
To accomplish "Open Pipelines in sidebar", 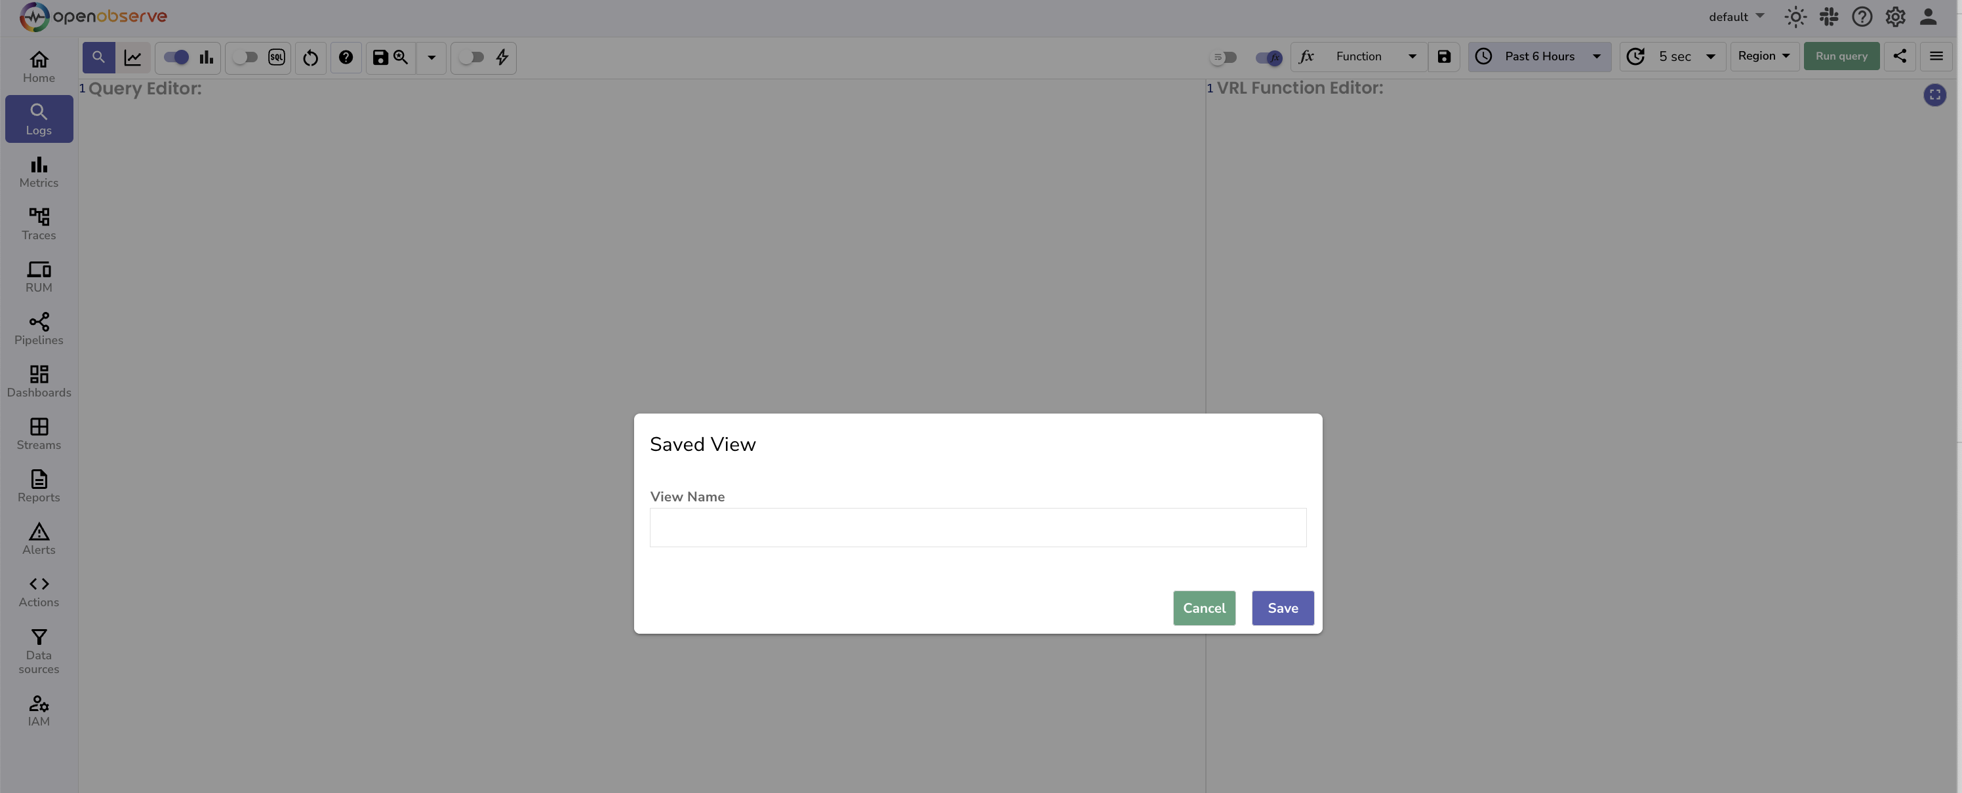I will pos(39,329).
